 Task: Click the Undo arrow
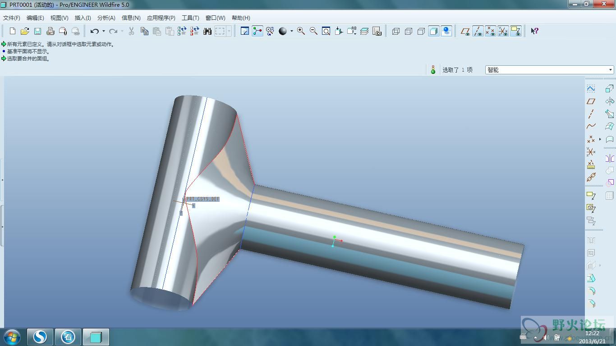point(94,31)
